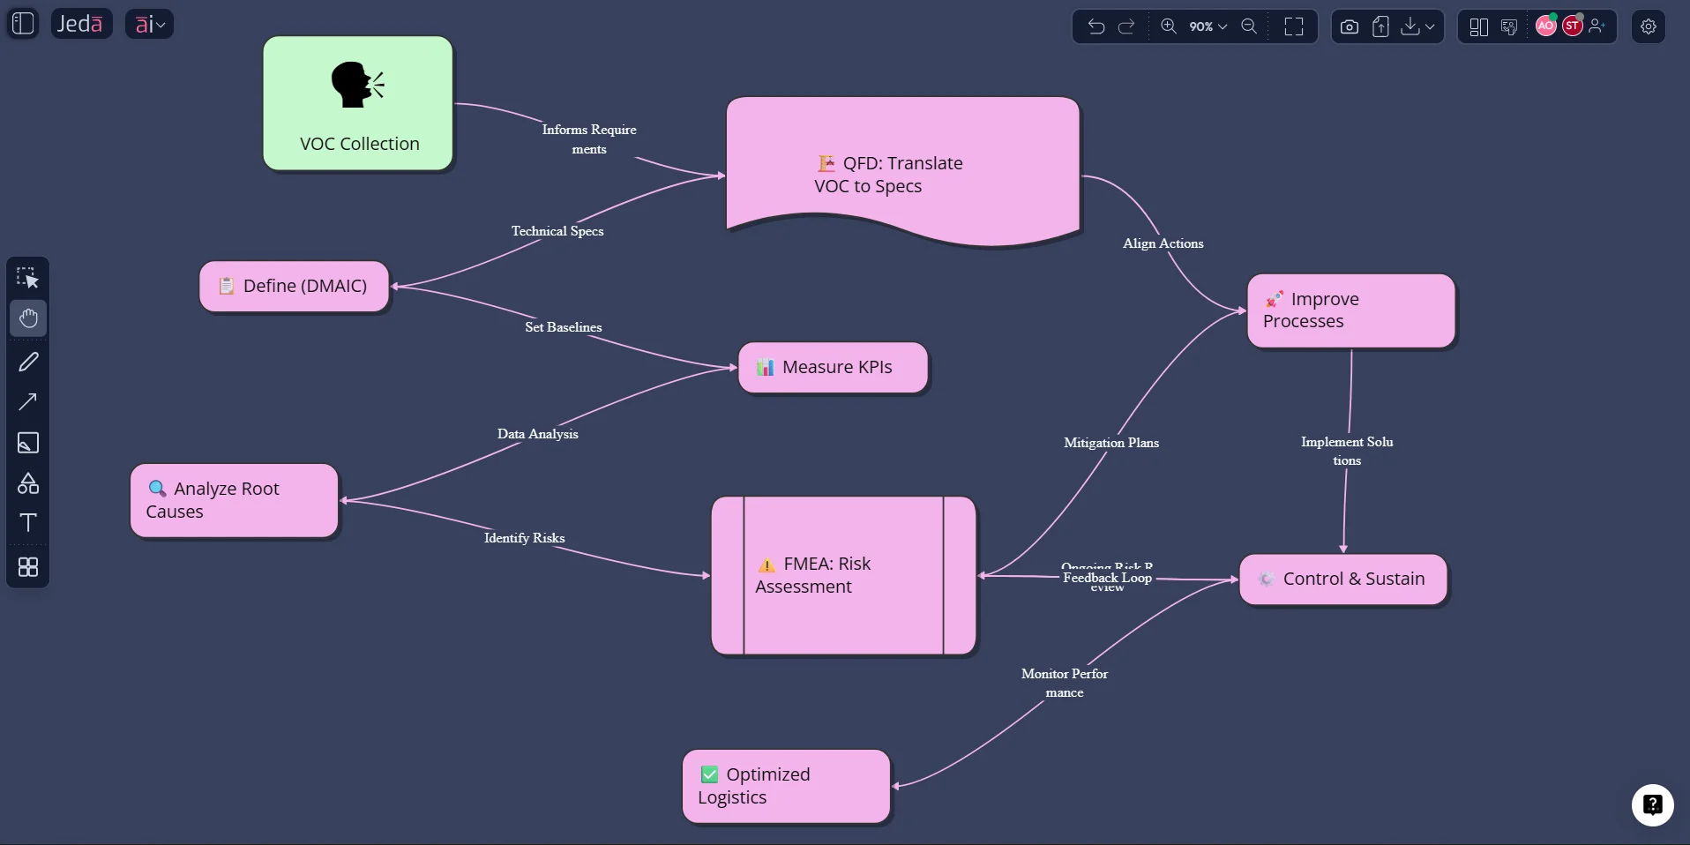Viewport: 1690px width, 845px height.
Task: Click the AO user avatar
Action: click(1545, 26)
